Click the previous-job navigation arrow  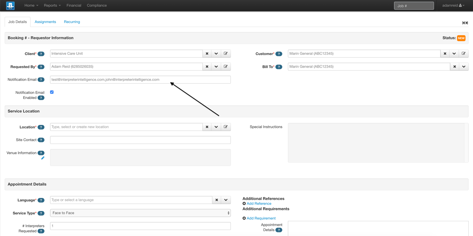[x=463, y=23]
